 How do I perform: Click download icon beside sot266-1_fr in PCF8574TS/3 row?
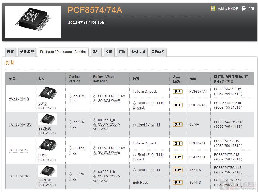point(95,172)
